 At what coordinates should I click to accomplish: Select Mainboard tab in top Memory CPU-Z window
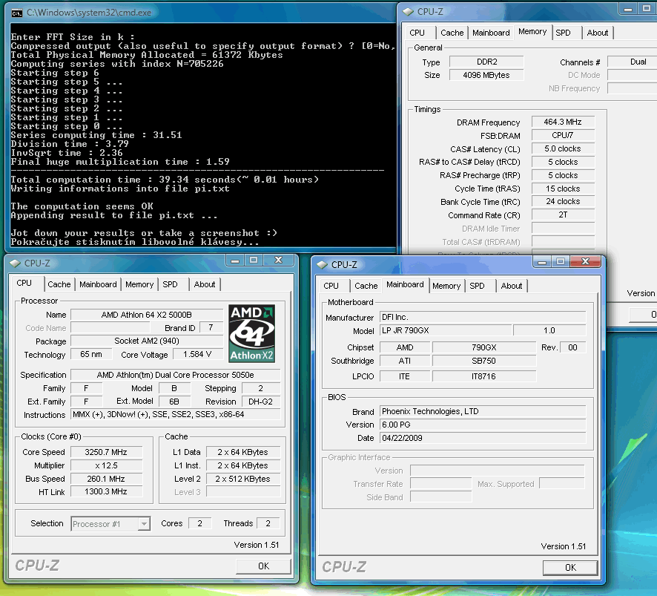pos(491,33)
